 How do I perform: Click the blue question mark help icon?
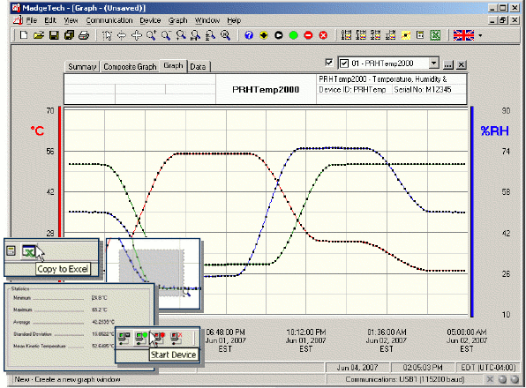point(249,35)
